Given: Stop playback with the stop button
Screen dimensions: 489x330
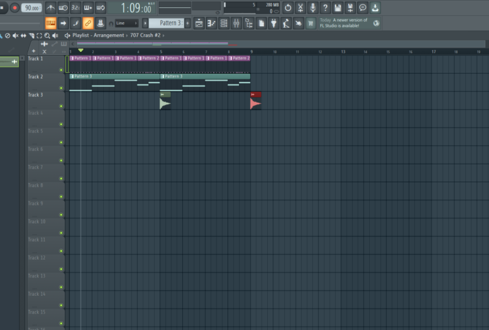Looking at the screenshot, I should coord(2,8).
